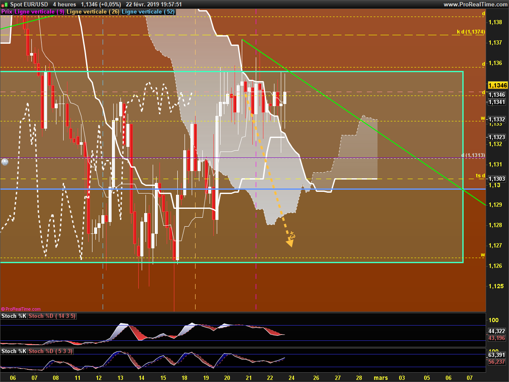
Task: Click the 44,322 stochastic value
Action: pyautogui.click(x=497, y=331)
